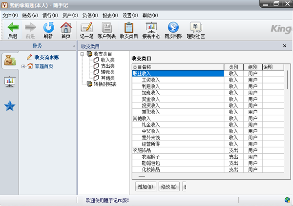
Task: Click the 刷新 refresh icon
Action: coord(48,27)
